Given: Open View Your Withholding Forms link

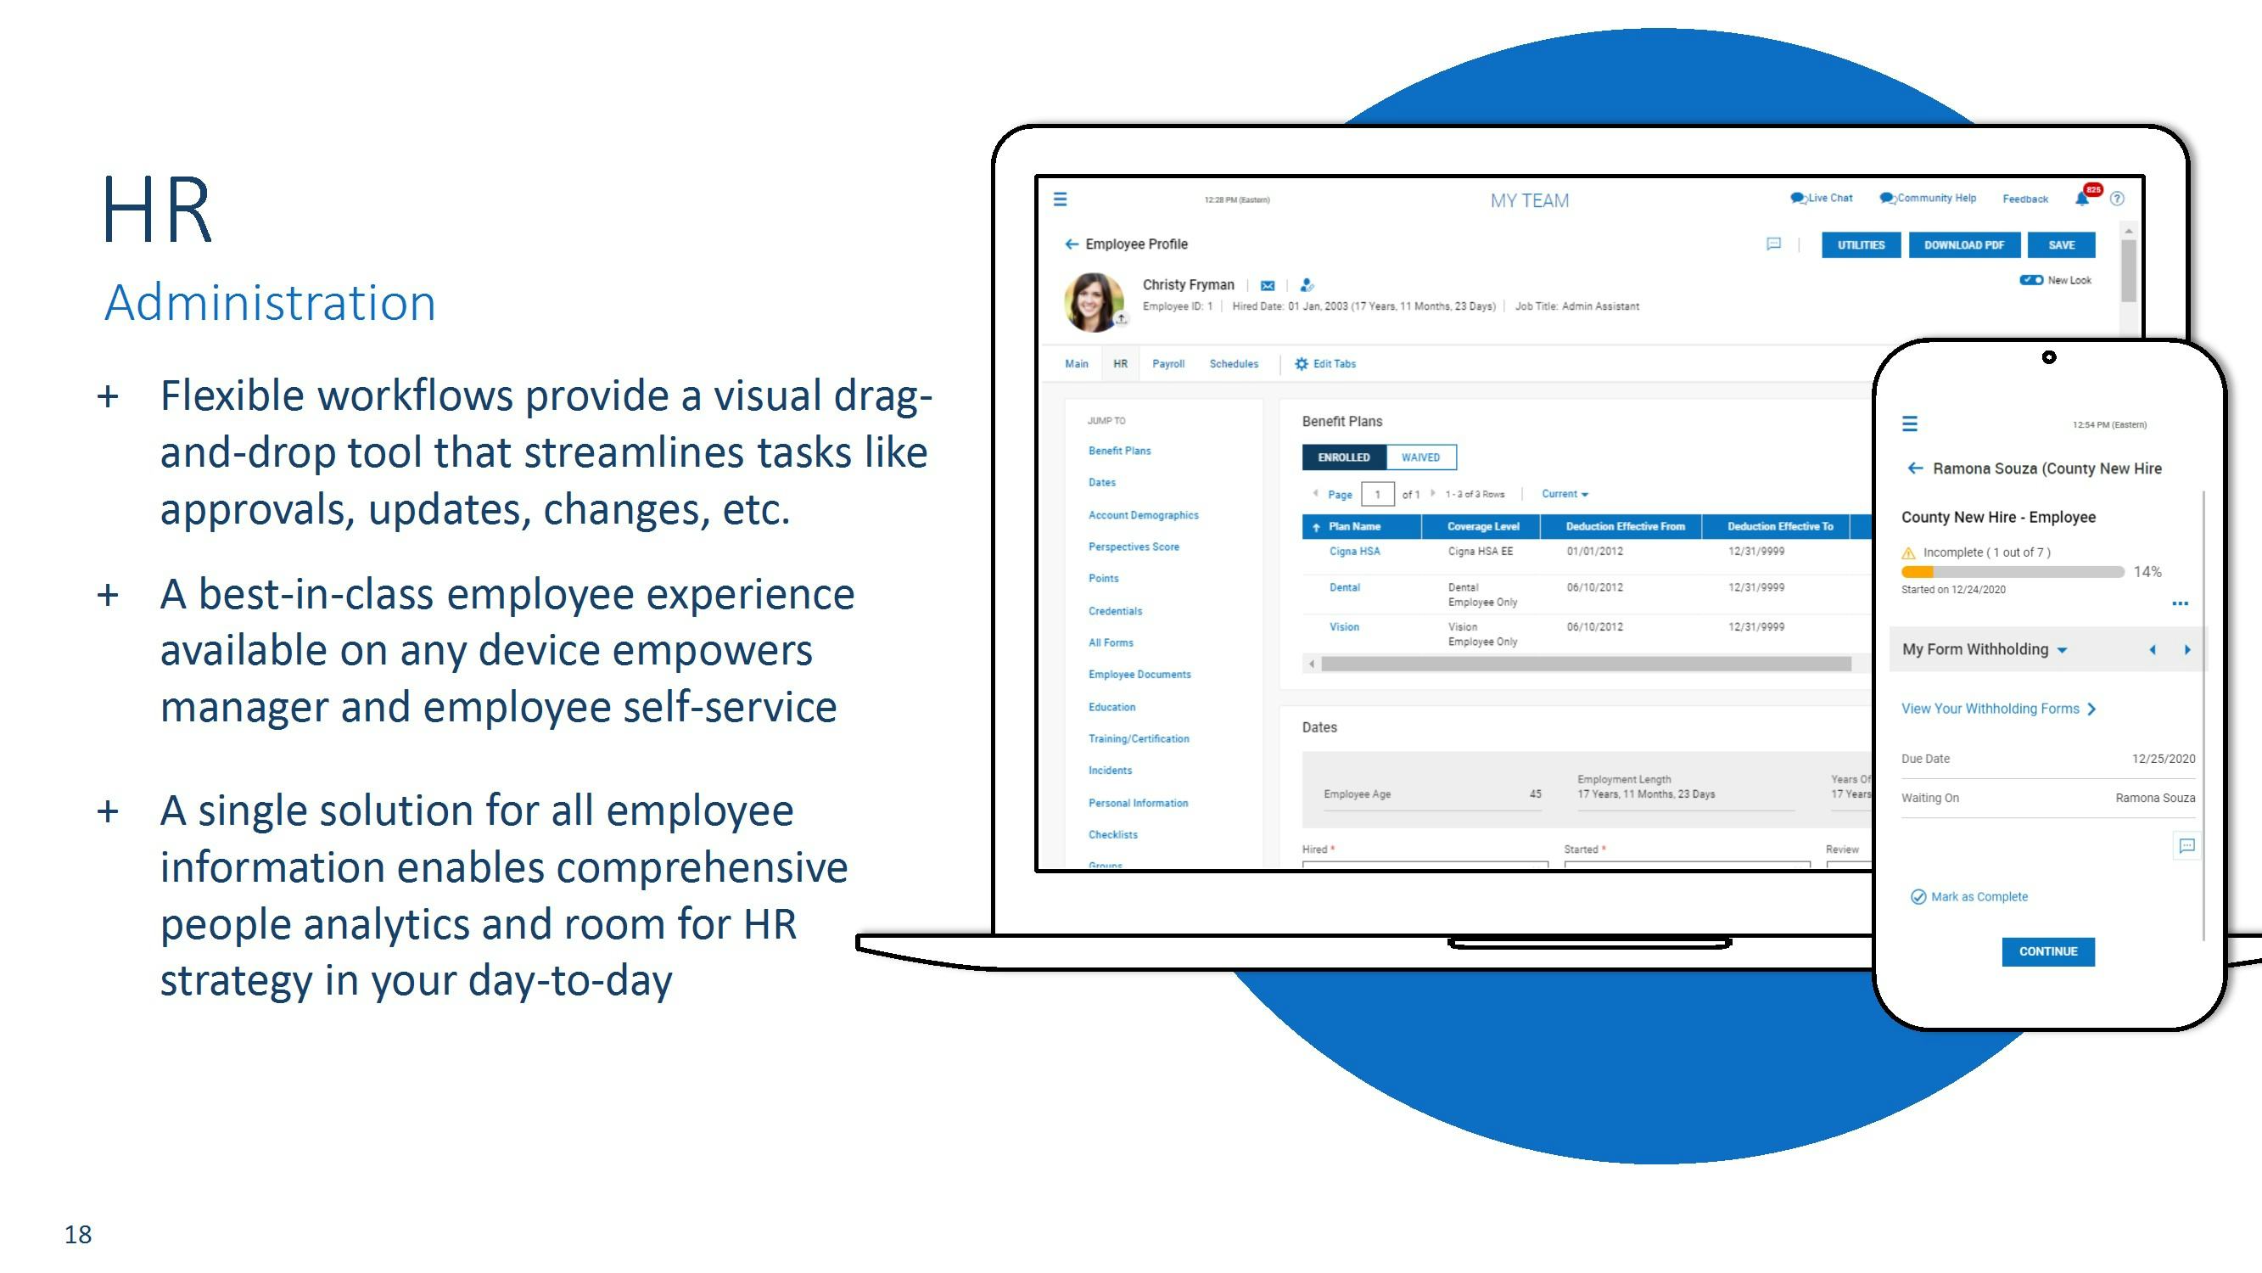Looking at the screenshot, I should tap(1990, 708).
